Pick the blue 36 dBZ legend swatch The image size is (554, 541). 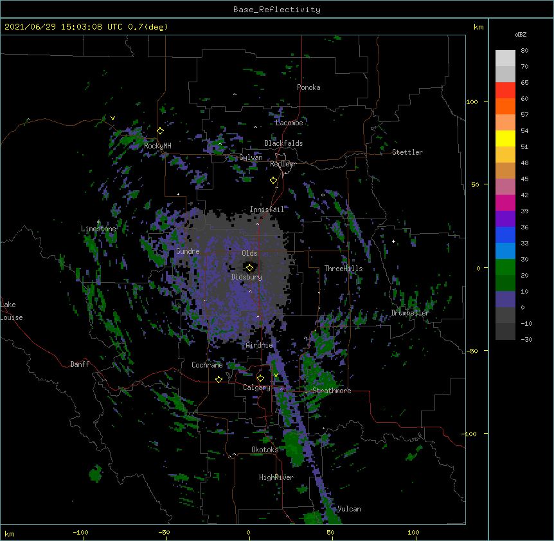coord(505,235)
